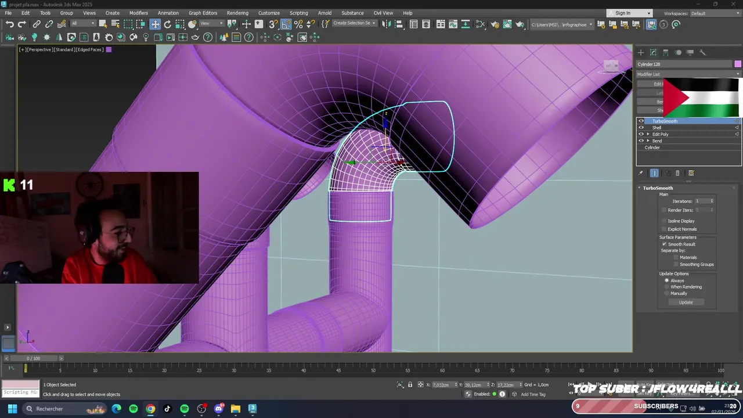Choose the Select Object tool
Image resolution: width=743 pixels, height=418 pixels.
point(103,24)
